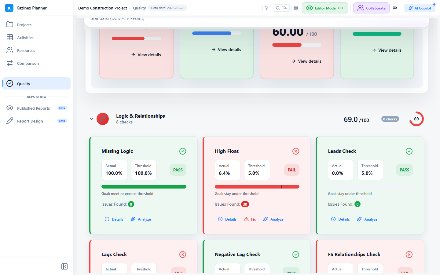
Task: Click the 69.0 /100 section score
Action: tap(356, 119)
